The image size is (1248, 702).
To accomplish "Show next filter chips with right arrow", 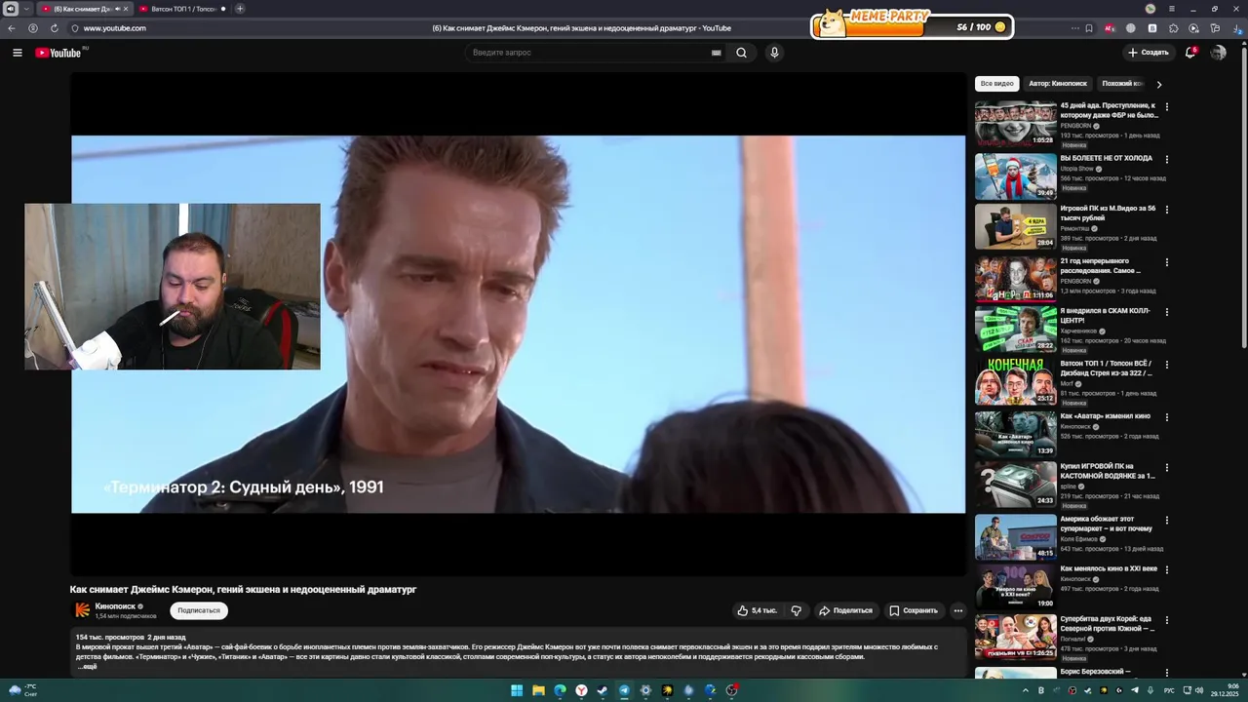I will click(1159, 84).
